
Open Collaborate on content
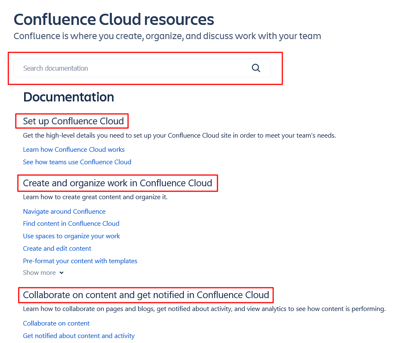click(x=56, y=323)
